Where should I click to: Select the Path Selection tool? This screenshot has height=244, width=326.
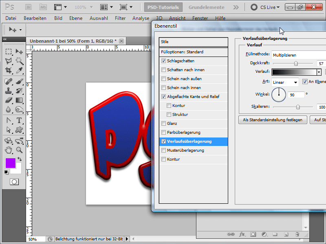(9, 130)
